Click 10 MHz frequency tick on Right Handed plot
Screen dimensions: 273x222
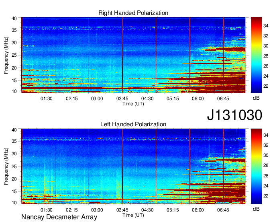coord(14,91)
